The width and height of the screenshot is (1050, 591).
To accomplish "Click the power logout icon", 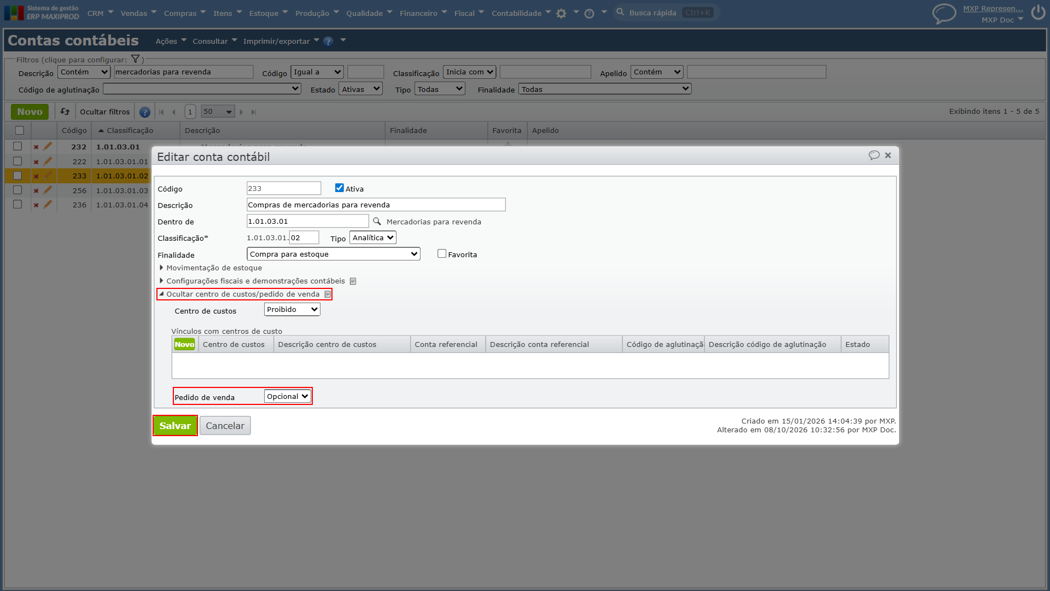I will click(1038, 13).
